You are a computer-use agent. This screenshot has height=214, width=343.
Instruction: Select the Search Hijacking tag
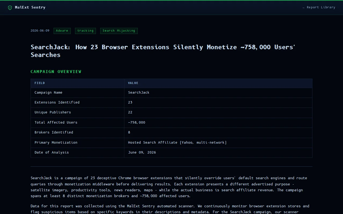coord(119,31)
